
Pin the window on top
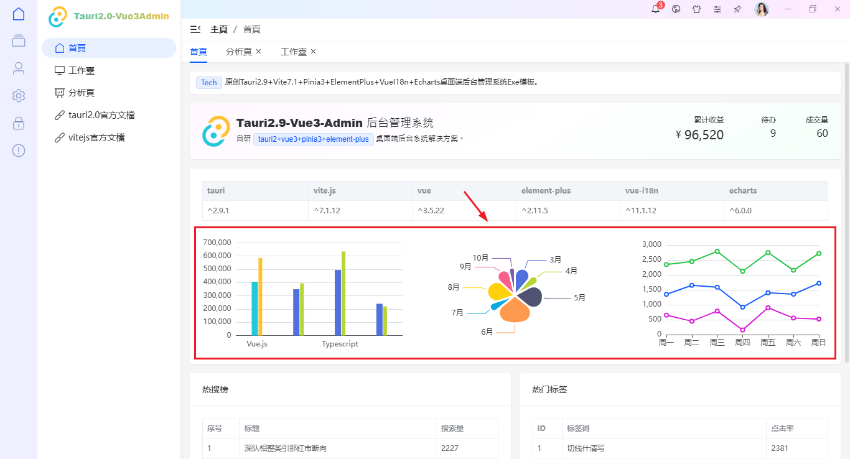click(x=737, y=9)
